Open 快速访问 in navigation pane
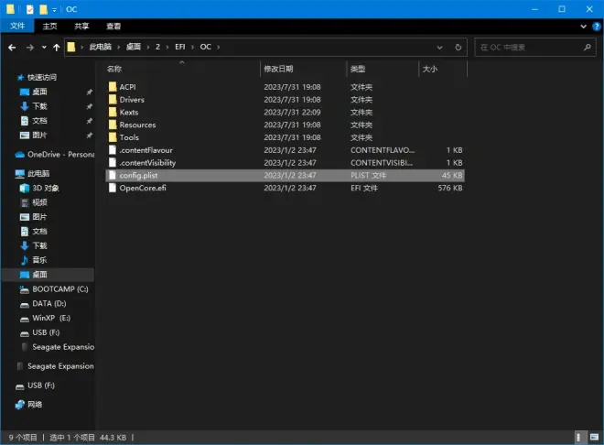Viewport: 604px width, 445px height. click(x=41, y=77)
